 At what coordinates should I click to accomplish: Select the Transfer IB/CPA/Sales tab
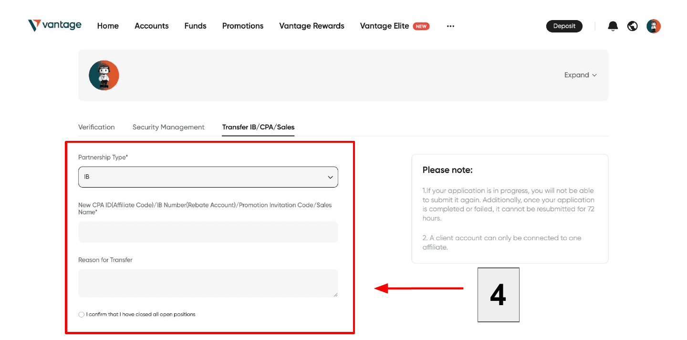coord(258,127)
